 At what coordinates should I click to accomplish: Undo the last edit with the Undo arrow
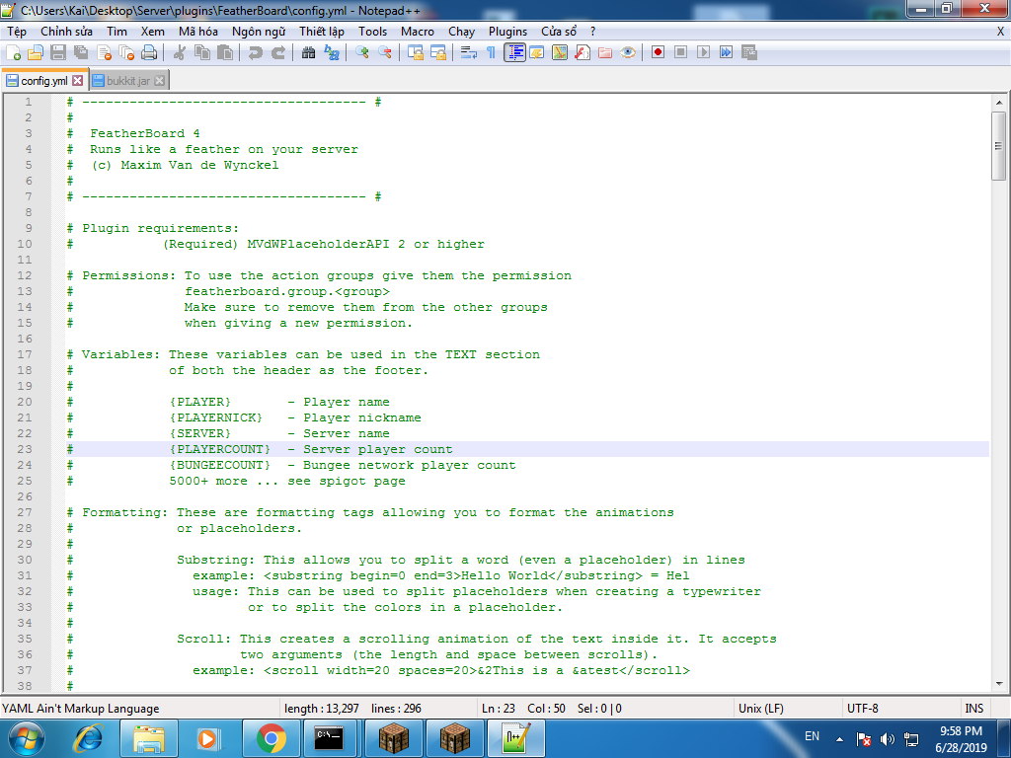point(256,53)
